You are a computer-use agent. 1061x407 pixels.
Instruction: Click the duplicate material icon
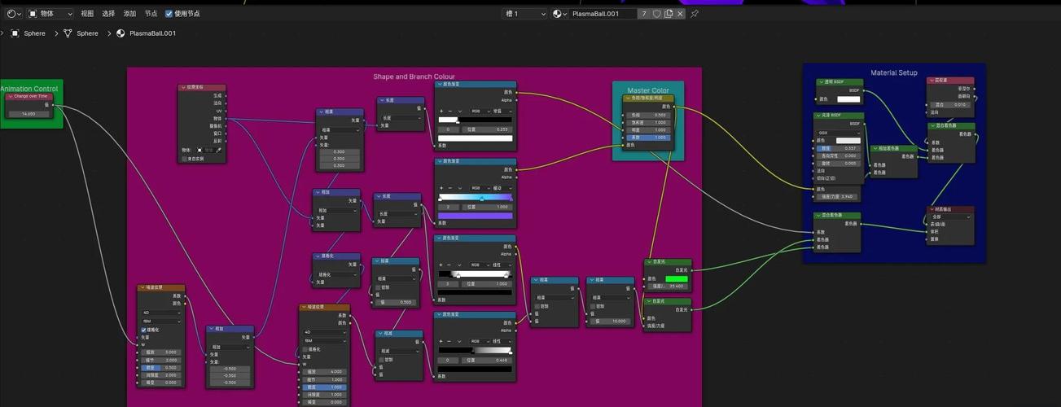click(669, 14)
